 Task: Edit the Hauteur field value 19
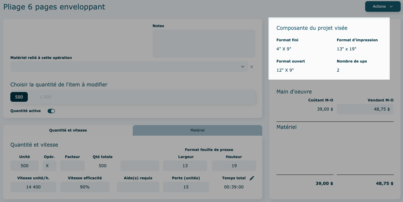(234, 166)
